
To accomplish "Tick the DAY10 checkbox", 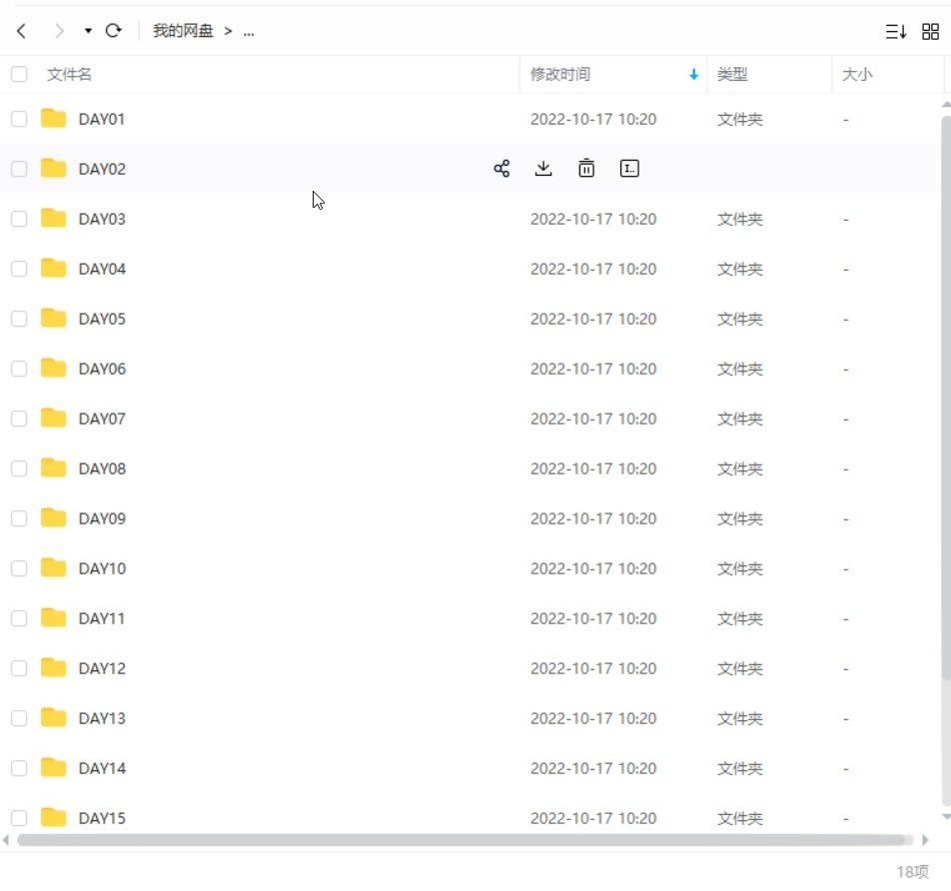I will 19,568.
